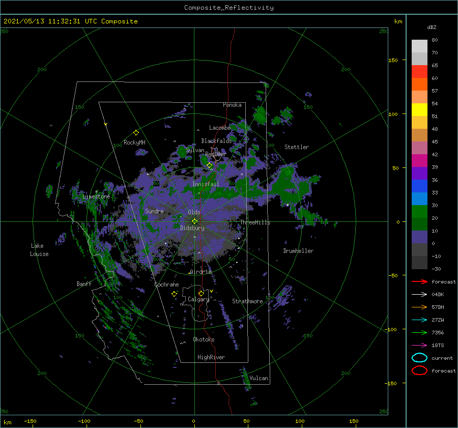Click the Didsbury town label
Viewport: 458px width, 428px height.
[x=192, y=228]
